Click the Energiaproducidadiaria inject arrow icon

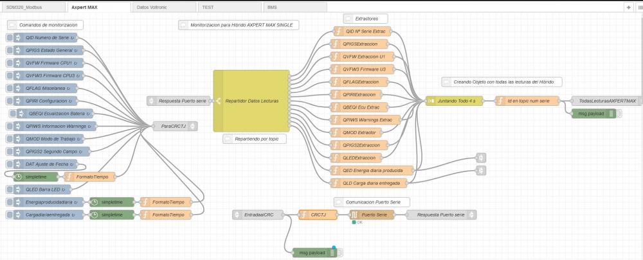(17, 202)
